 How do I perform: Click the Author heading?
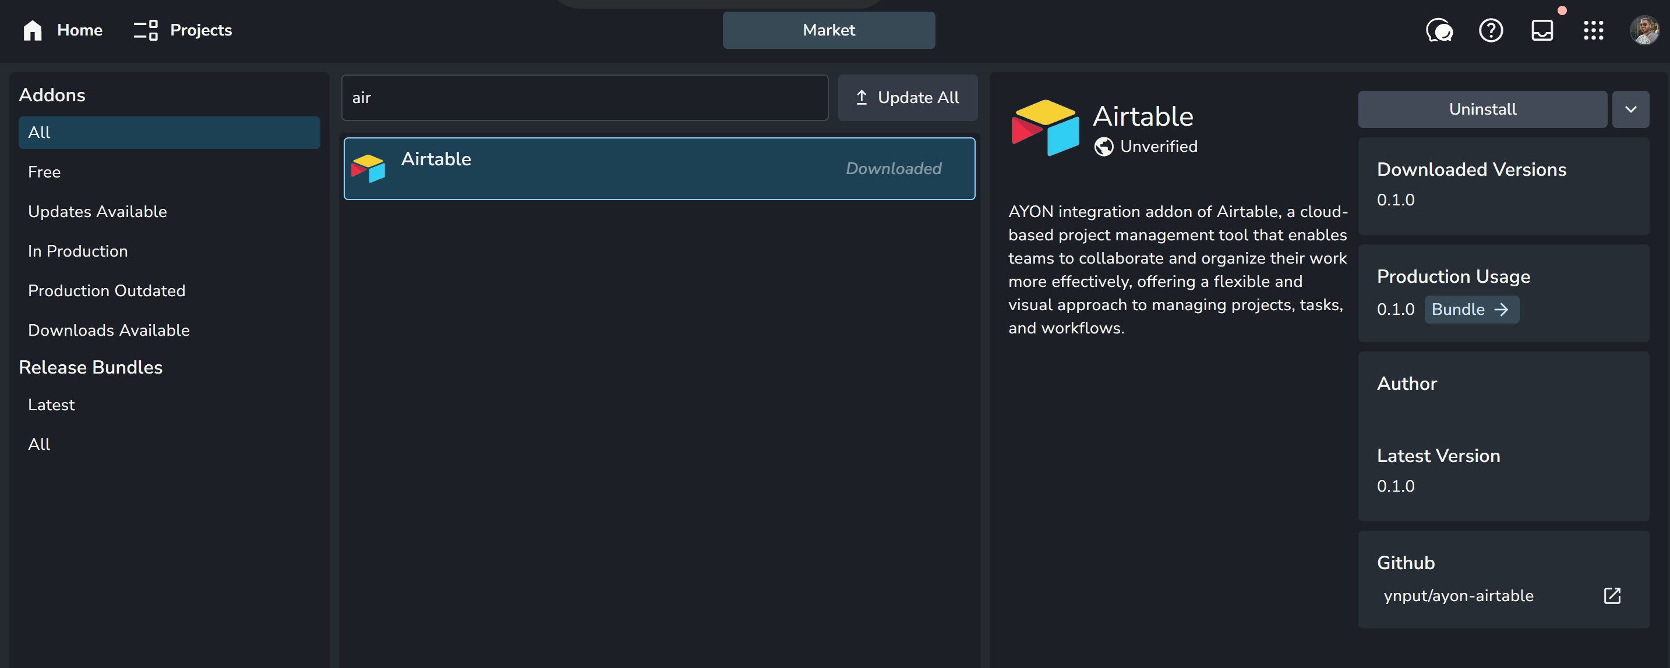click(x=1407, y=384)
